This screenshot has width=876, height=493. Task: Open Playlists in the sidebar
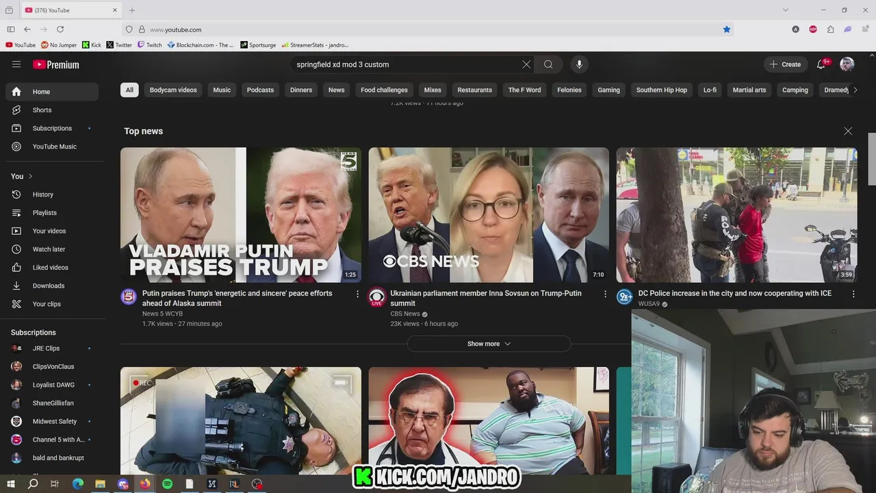click(x=52, y=213)
